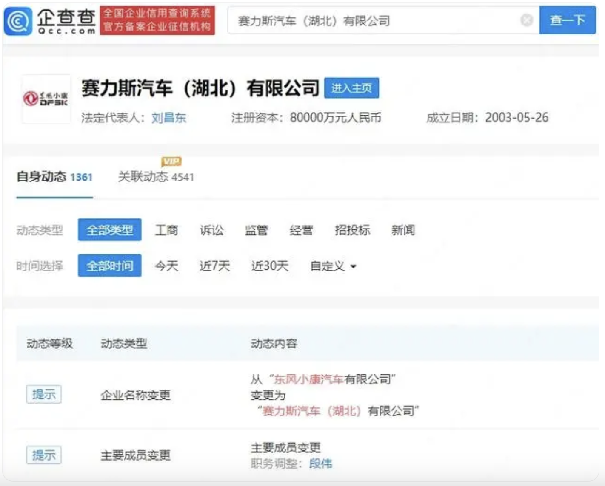Open 赛力斯汽车（湖北） new name link
The width and height of the screenshot is (605, 486).
(x=312, y=411)
